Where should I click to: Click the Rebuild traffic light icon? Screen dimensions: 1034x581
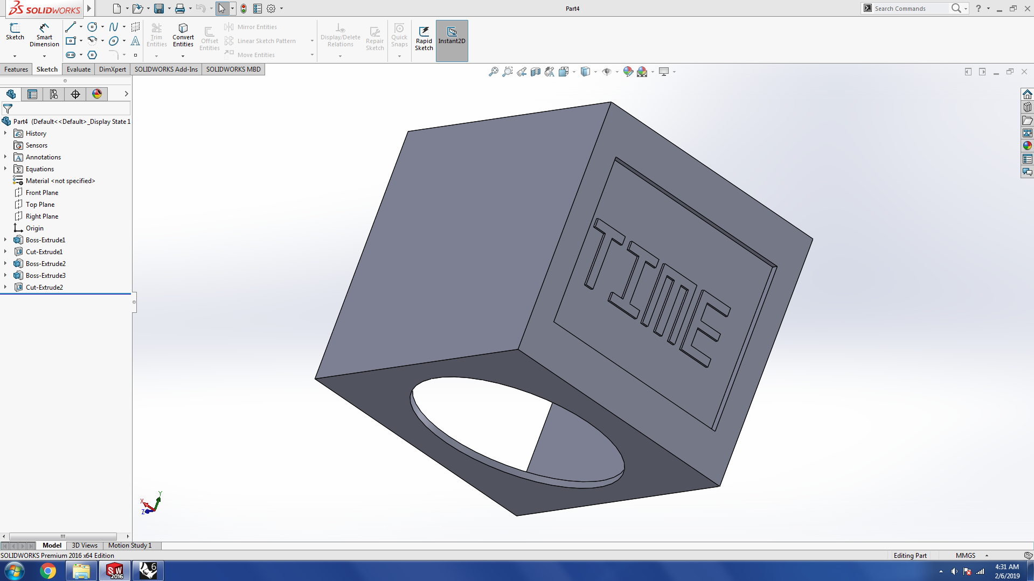pyautogui.click(x=244, y=9)
